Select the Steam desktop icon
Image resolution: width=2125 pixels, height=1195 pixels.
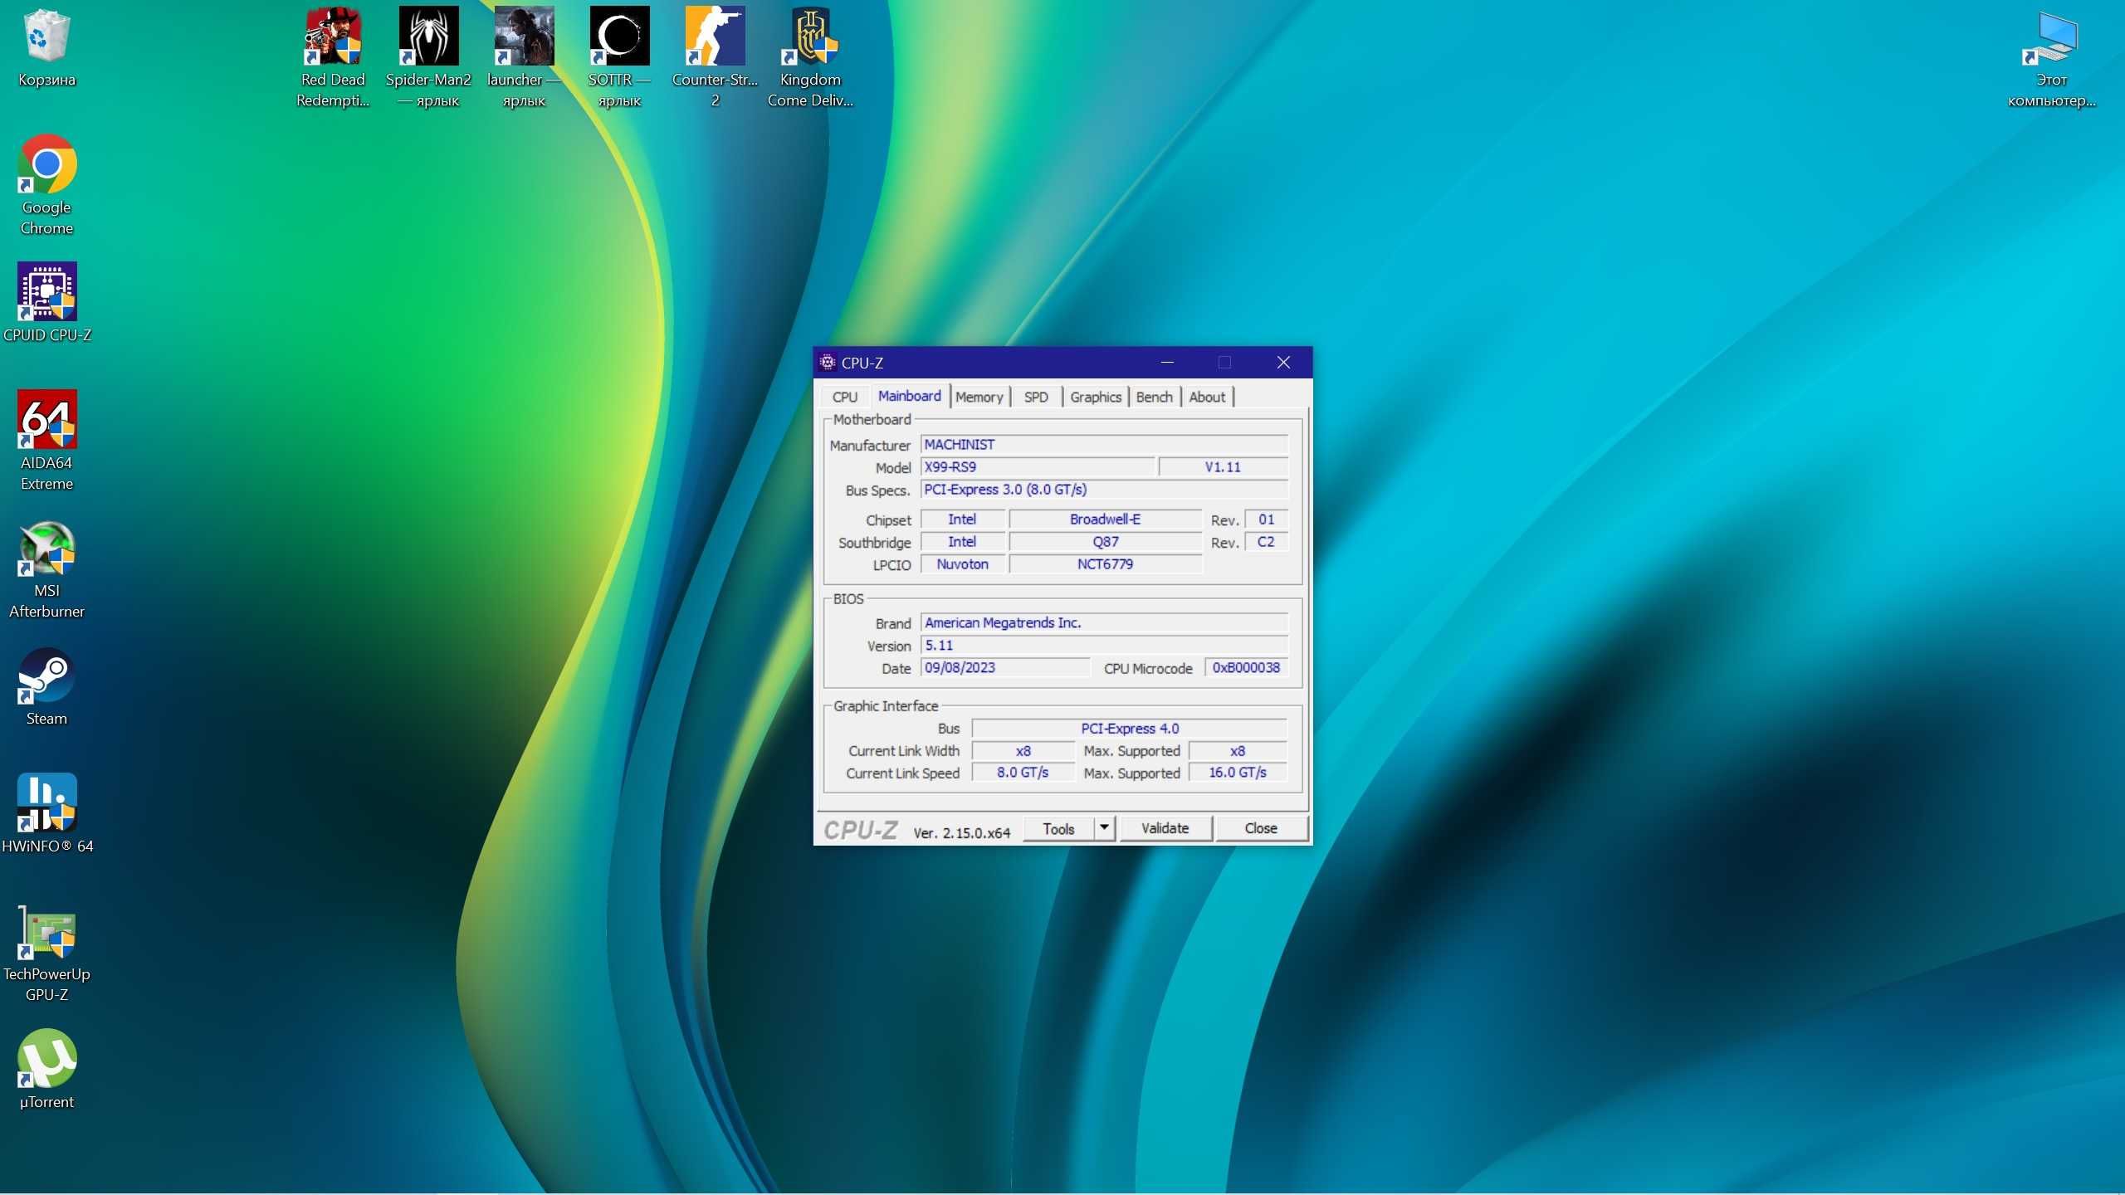coord(46,676)
